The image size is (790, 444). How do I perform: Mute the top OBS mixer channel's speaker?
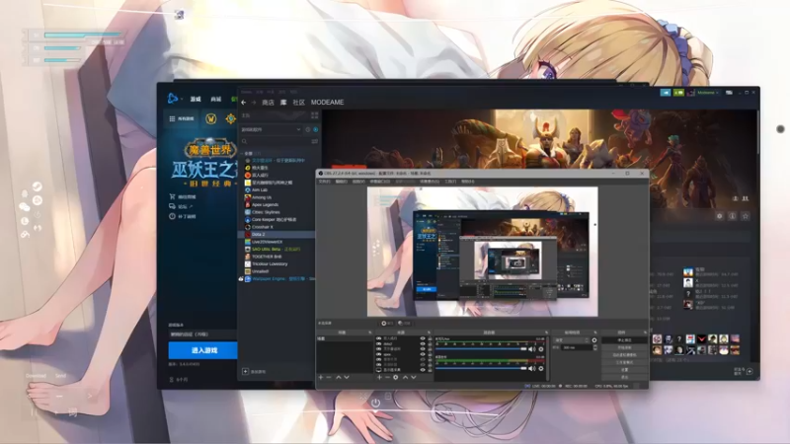click(531, 349)
